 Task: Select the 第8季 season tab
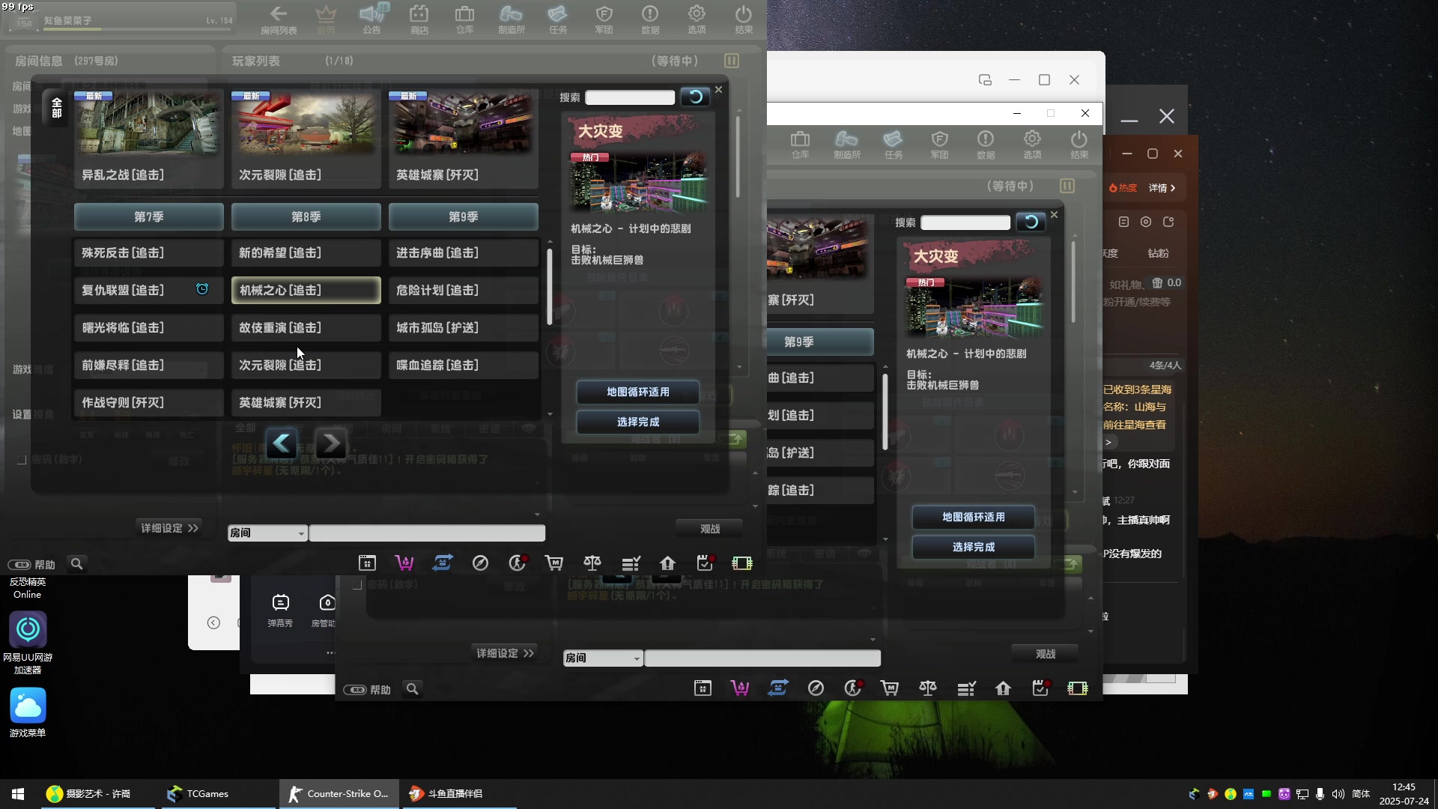click(x=306, y=216)
